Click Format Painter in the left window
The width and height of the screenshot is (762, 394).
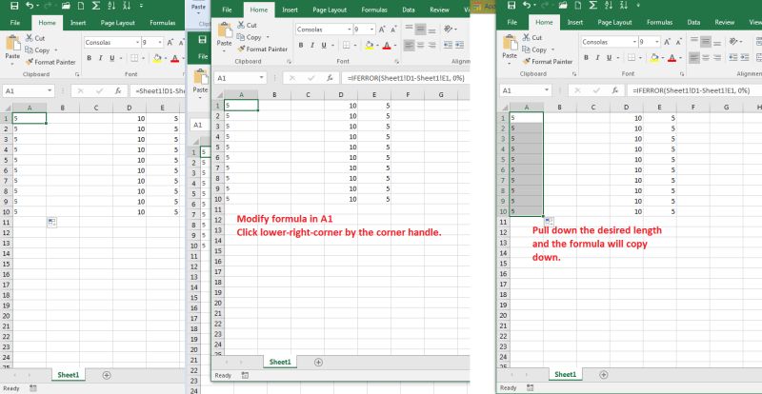[x=50, y=62]
